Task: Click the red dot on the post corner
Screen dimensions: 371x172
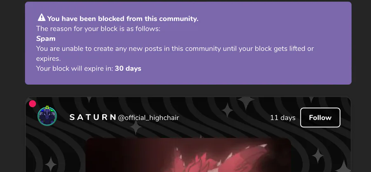Action: pos(33,104)
